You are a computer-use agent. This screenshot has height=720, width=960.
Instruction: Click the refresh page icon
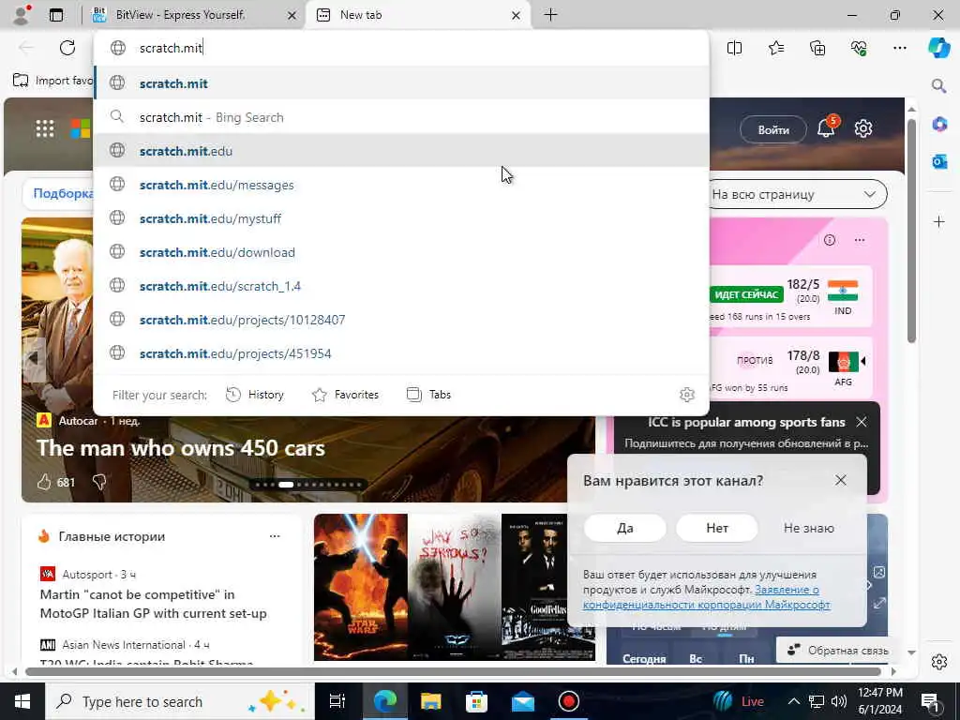67,48
